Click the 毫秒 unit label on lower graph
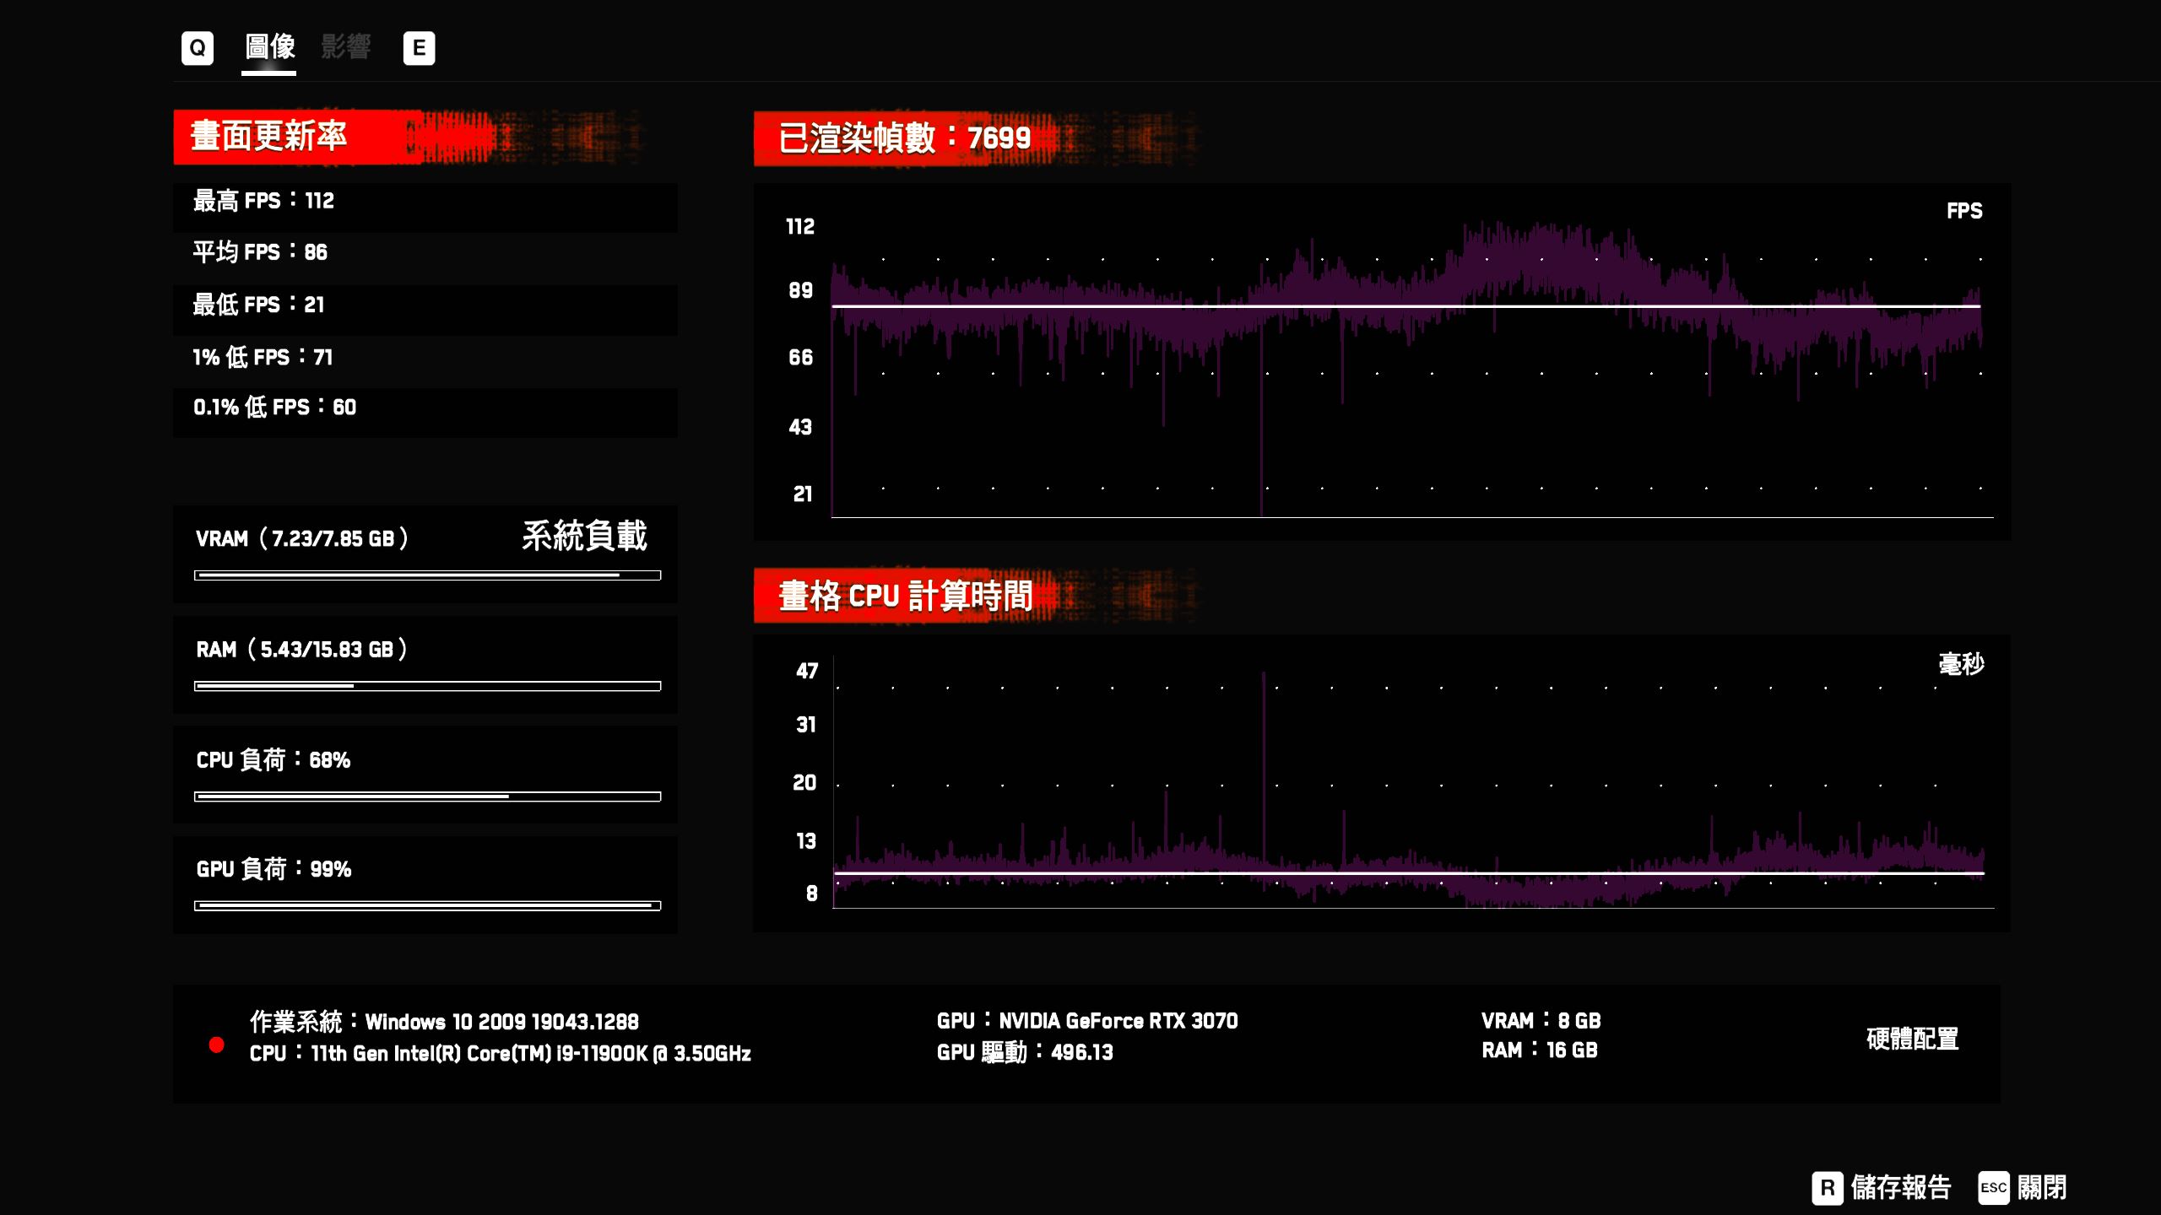The image size is (2161, 1215). pos(1961,664)
